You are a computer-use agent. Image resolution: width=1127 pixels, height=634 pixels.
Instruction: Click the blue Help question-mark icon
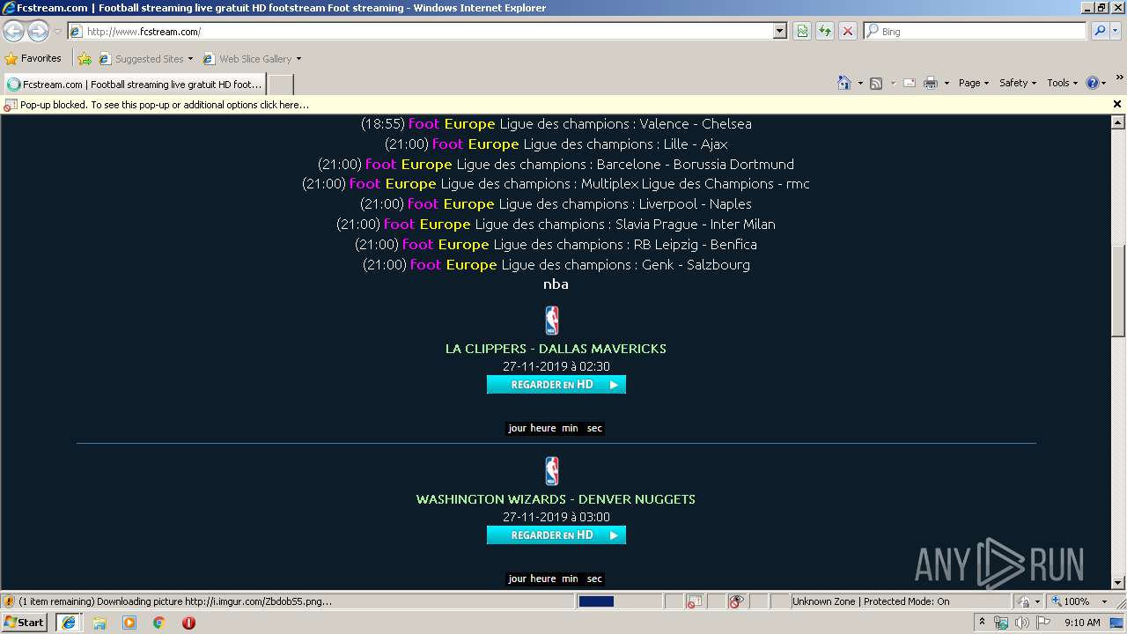[1093, 83]
